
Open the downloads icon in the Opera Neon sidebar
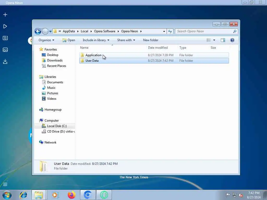pos(5,61)
